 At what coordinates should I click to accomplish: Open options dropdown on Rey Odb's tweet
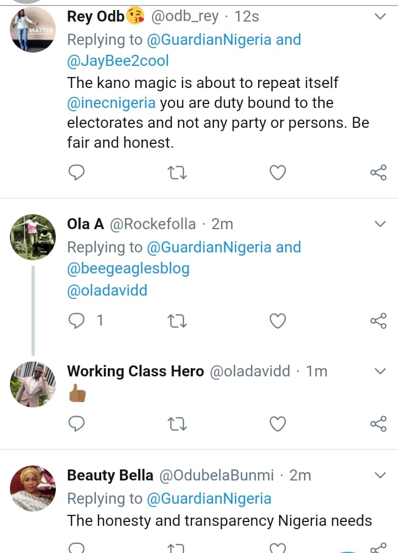(380, 17)
